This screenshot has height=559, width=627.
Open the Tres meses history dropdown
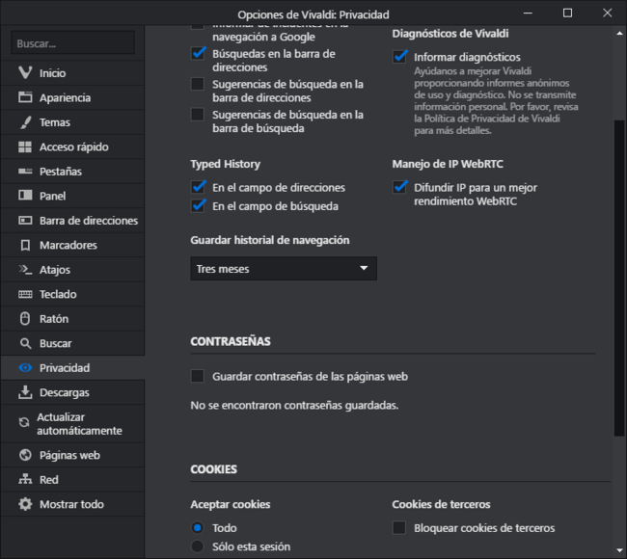point(283,269)
